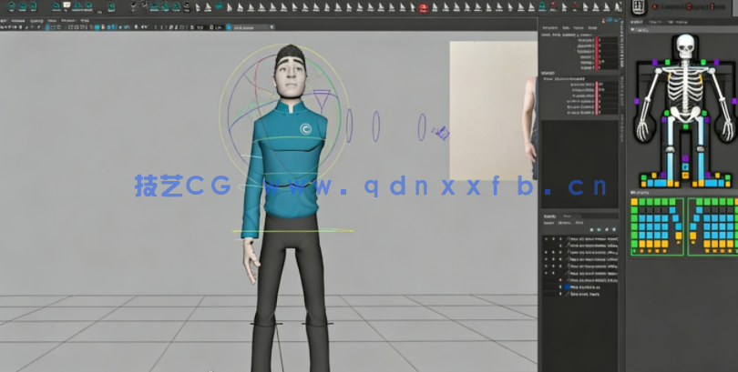Click the picker window icon above the skeleton
Image resolution: width=738 pixels, height=372 pixels.
(637, 7)
